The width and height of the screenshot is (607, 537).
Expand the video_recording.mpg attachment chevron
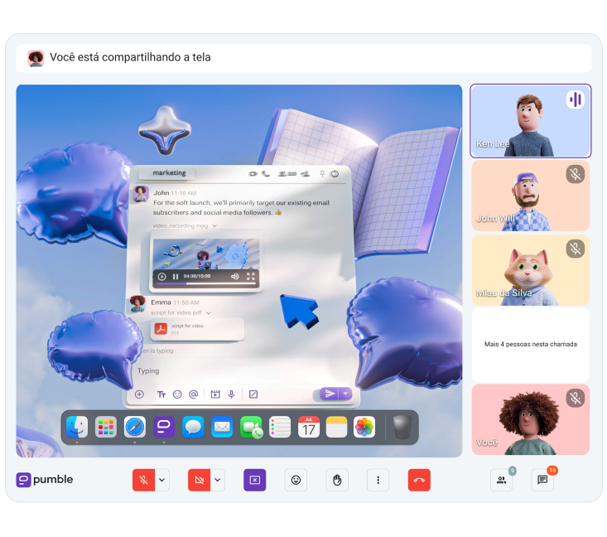click(215, 225)
